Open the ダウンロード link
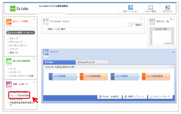This screenshot has width=181, height=114. click(16, 42)
